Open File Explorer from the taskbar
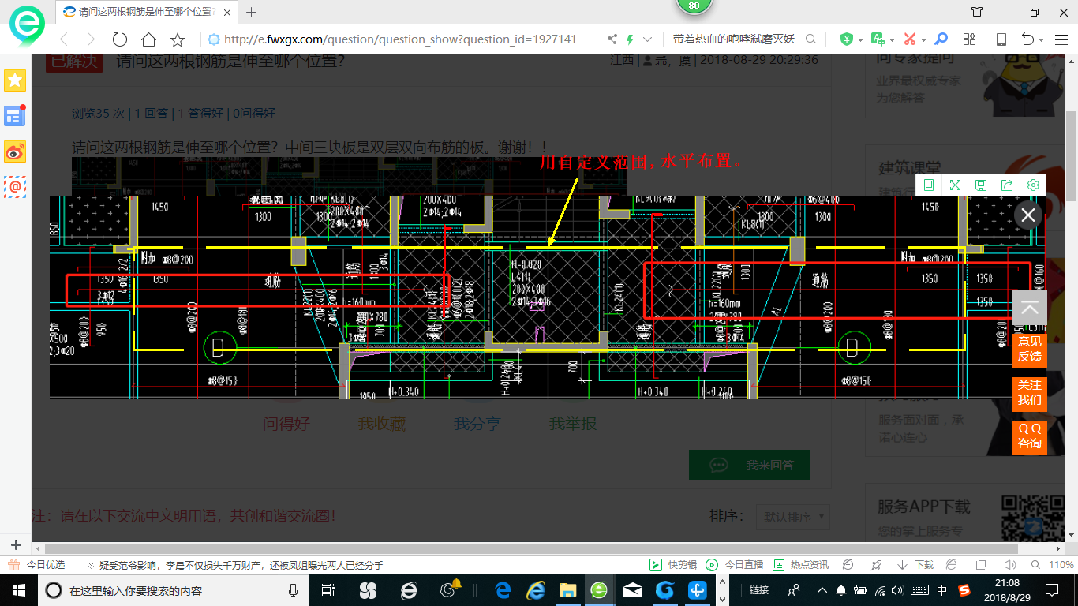1078x606 pixels. pos(567,589)
